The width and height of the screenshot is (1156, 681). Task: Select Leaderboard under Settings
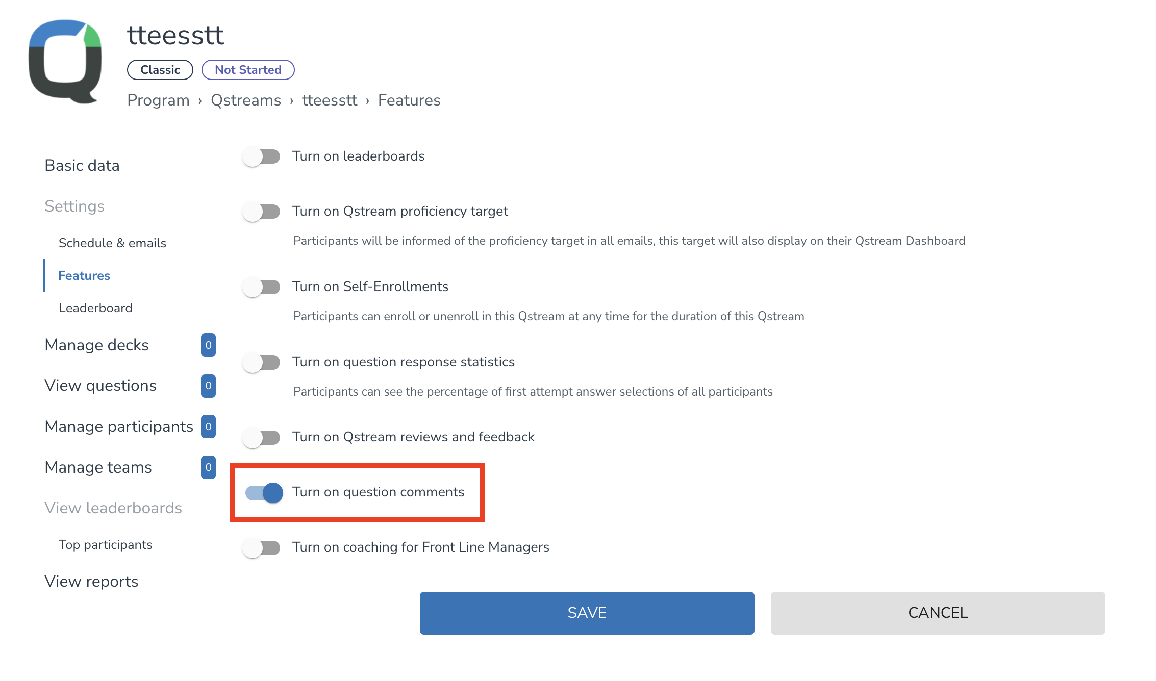coord(95,308)
